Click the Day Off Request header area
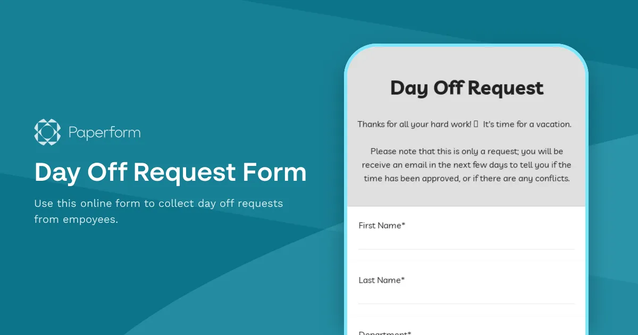Viewport: 638px width, 335px height. pyautogui.click(x=466, y=88)
